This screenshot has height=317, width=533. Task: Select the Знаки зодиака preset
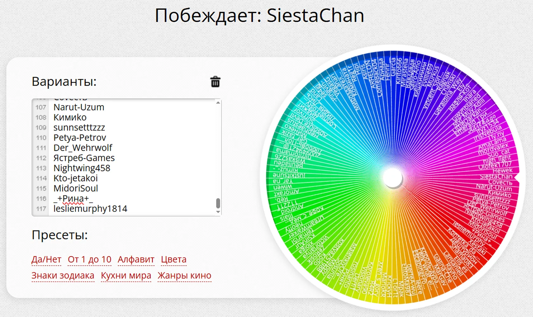point(63,275)
